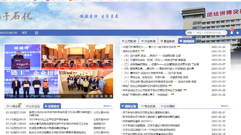The height and width of the screenshot is (135, 241).
Task: Open news 水润江苏 靓丽名片 world water day
Action: pyautogui.click(x=149, y=47)
